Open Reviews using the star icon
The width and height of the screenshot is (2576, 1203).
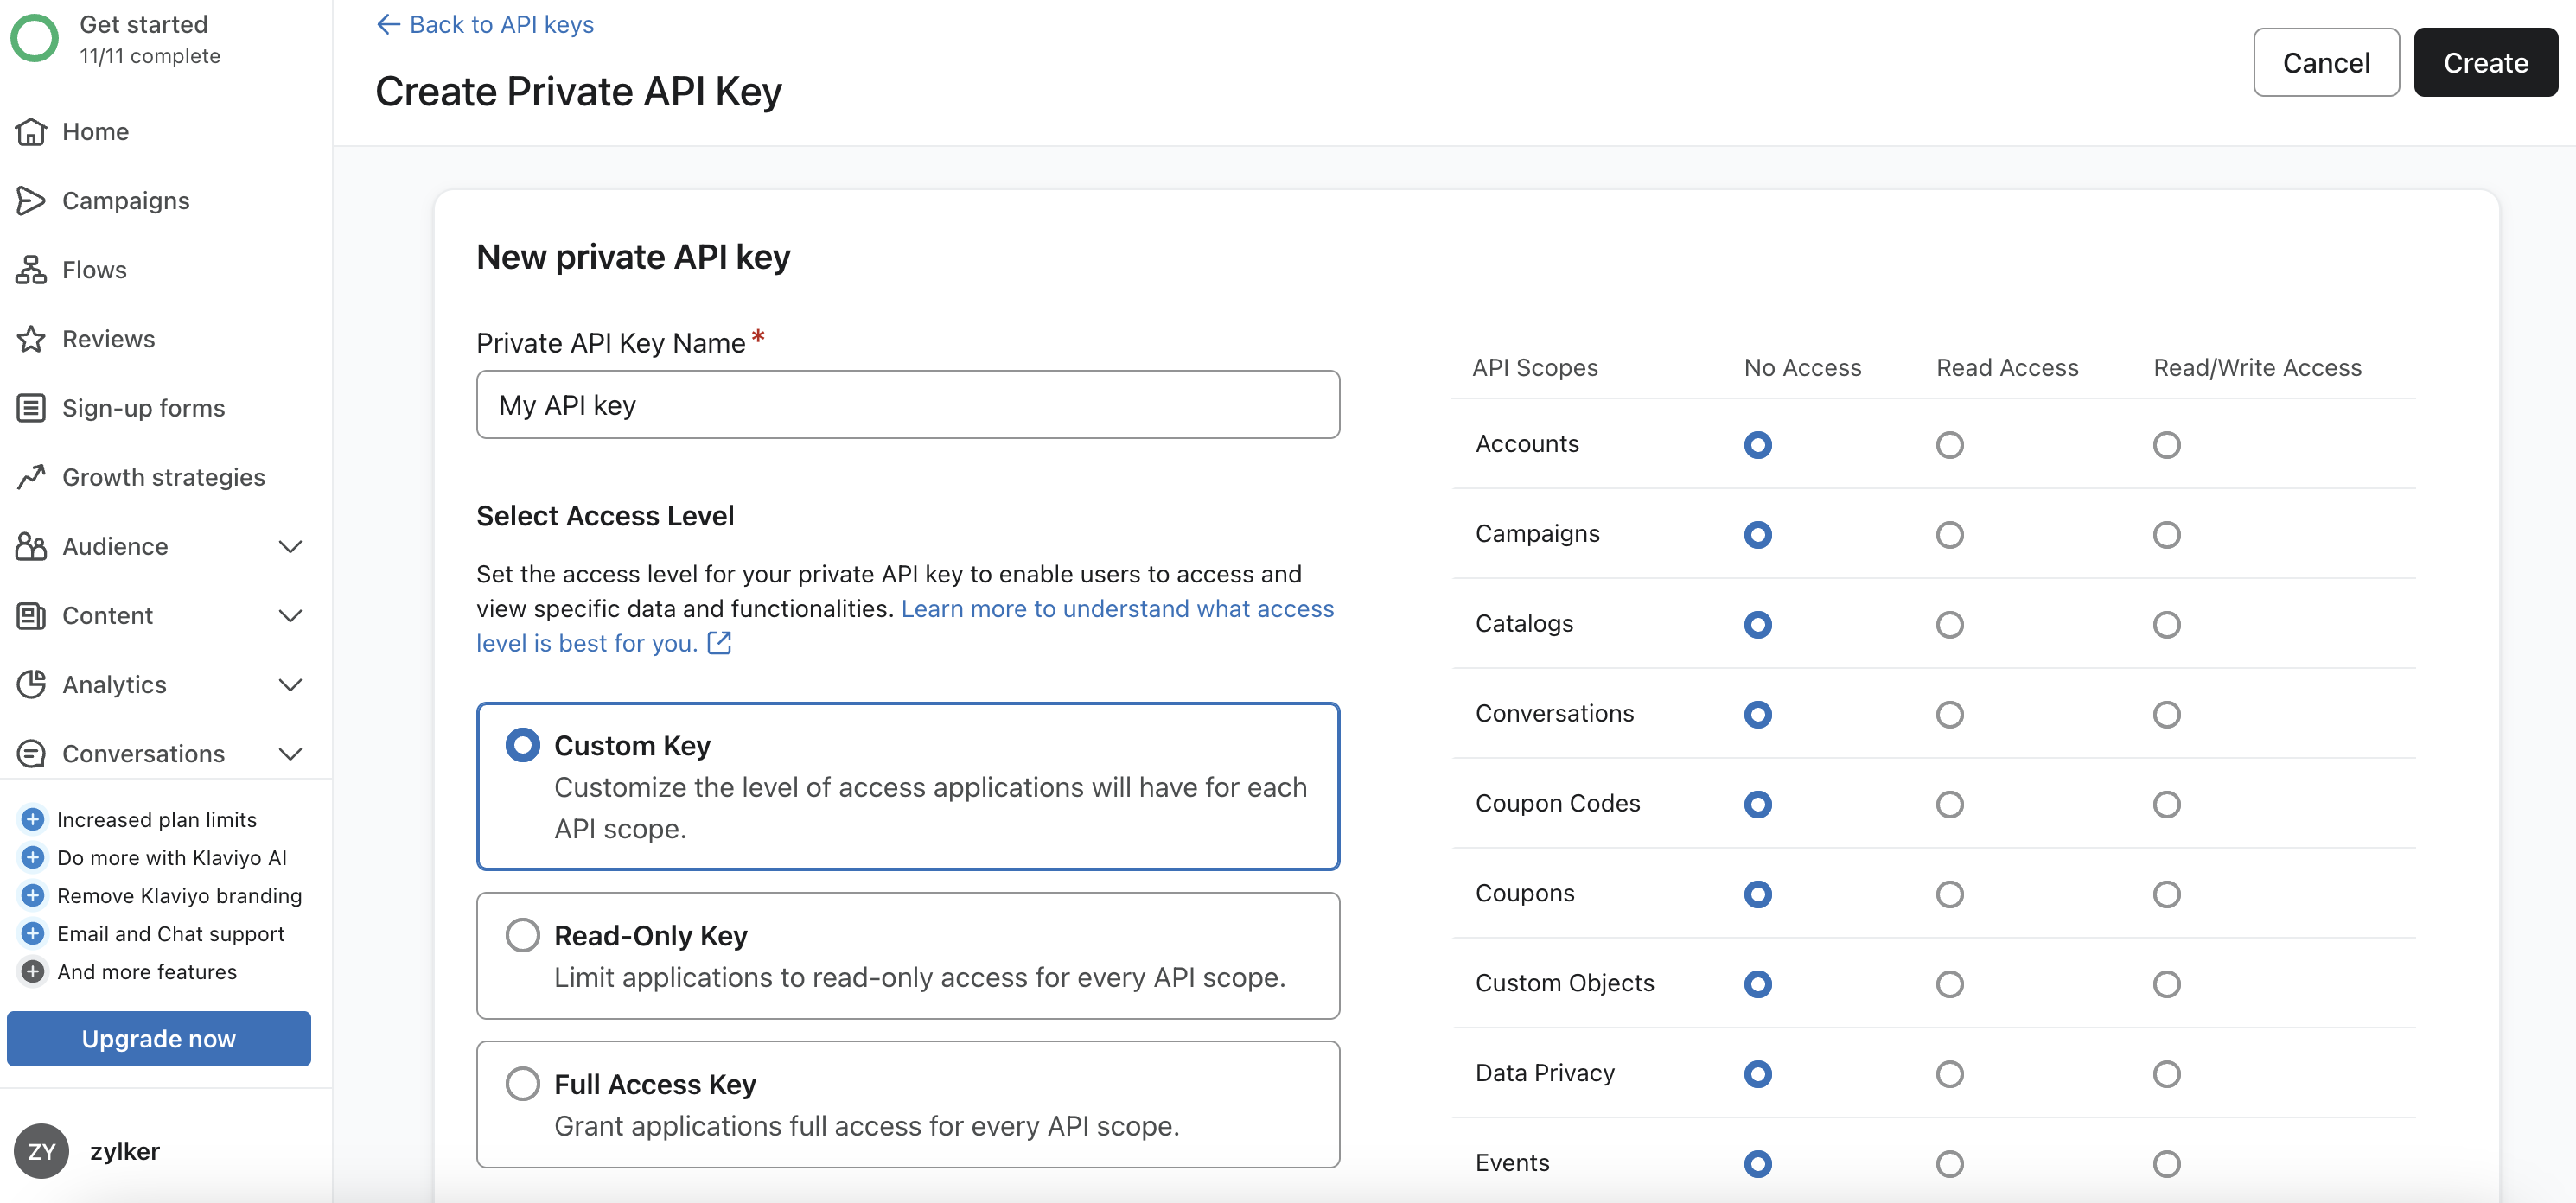pyautogui.click(x=31, y=338)
